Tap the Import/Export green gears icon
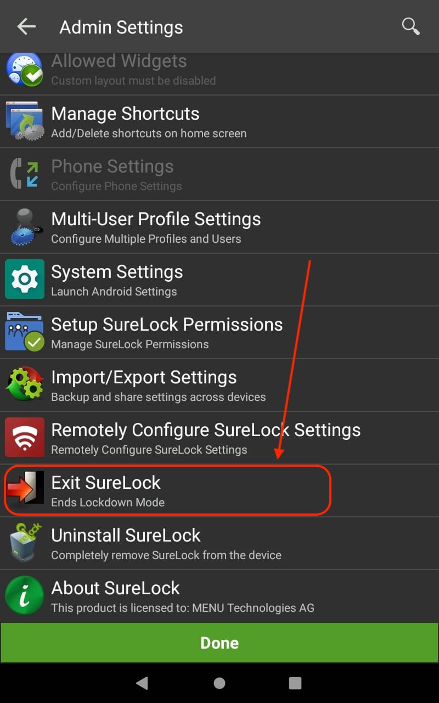Viewport: 439px width, 703px height. (x=25, y=384)
